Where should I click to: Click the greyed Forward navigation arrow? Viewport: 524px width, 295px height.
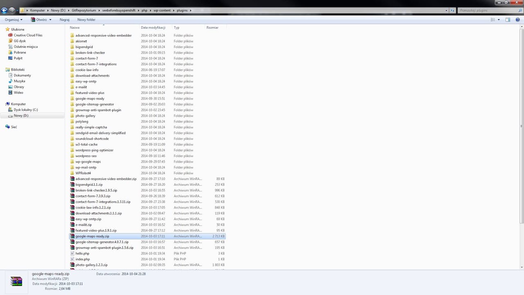click(12, 10)
